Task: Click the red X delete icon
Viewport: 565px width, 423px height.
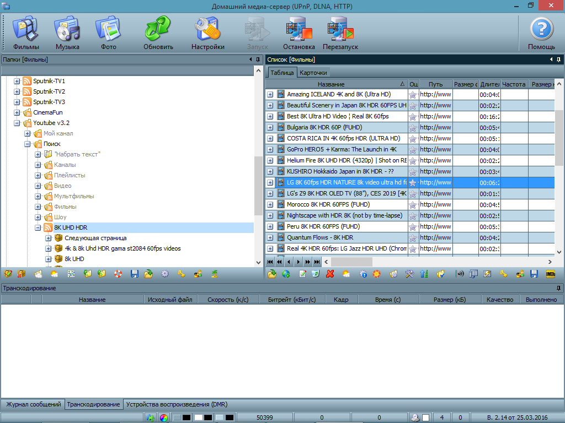Action: coord(330,274)
